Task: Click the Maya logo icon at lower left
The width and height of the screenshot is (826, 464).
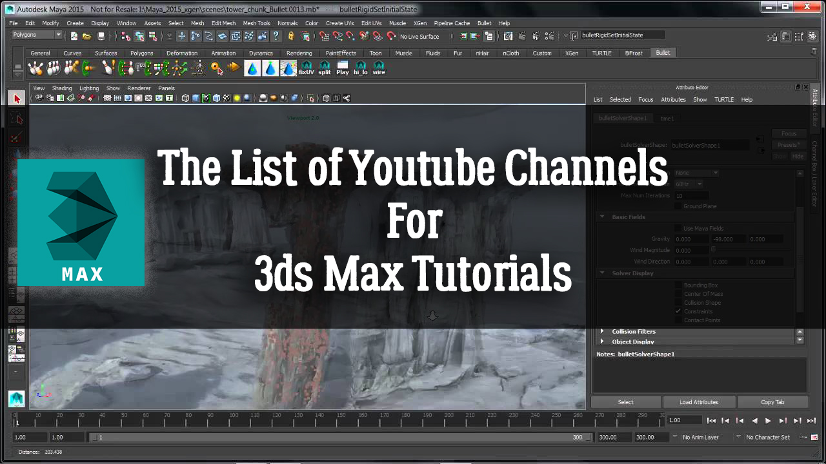Action: point(17,399)
